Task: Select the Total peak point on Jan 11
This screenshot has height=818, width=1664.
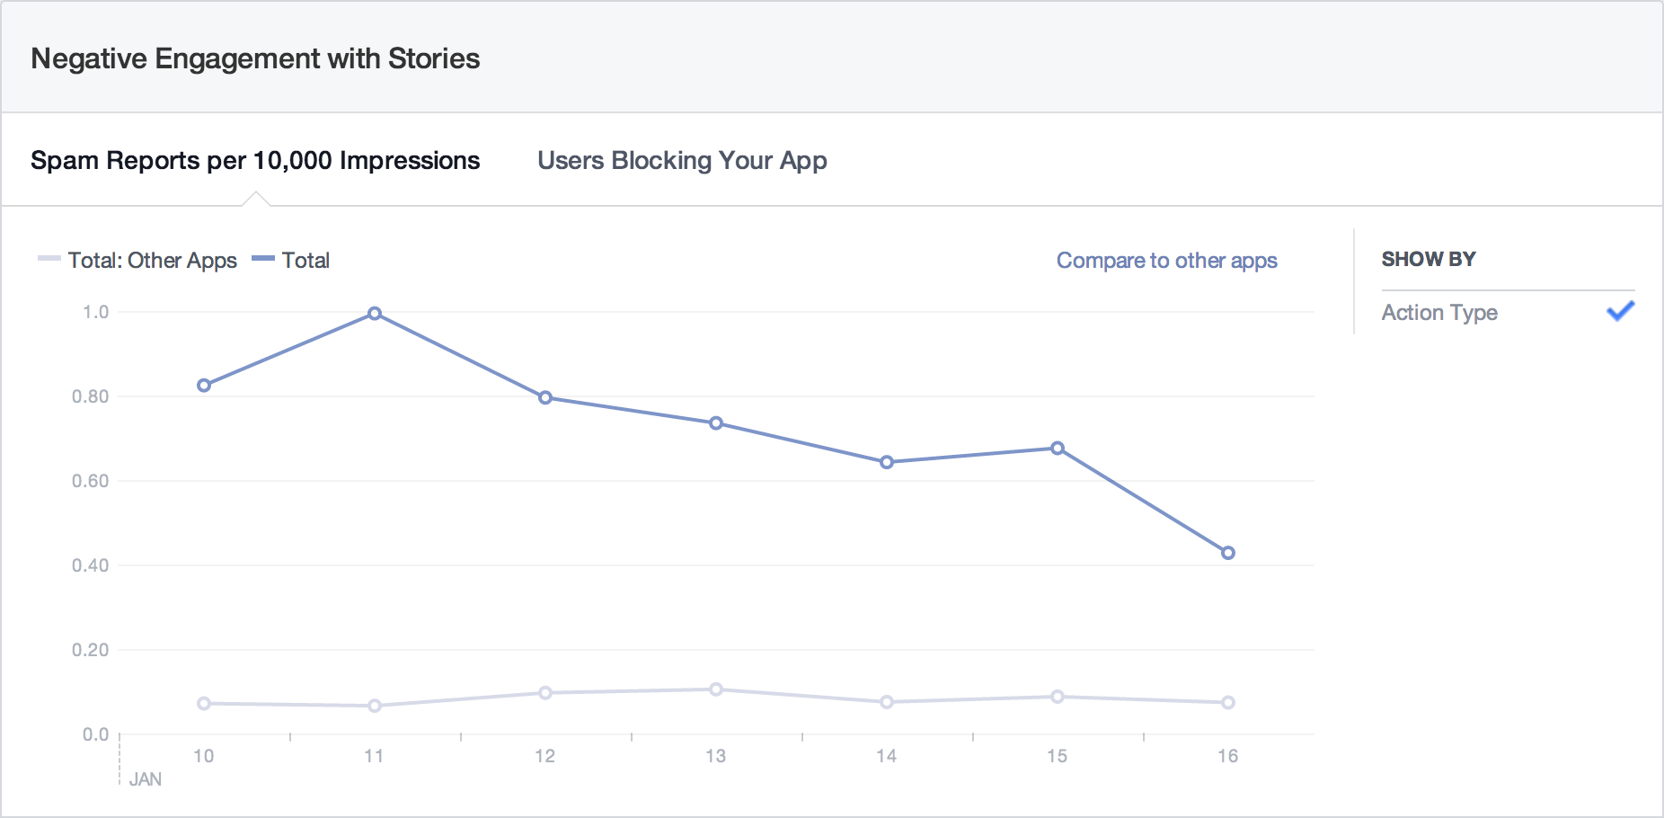Action: [375, 314]
